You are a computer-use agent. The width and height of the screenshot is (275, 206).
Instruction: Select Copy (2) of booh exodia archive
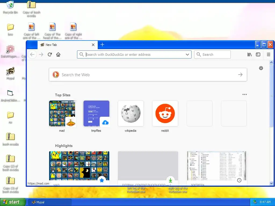coord(10,163)
